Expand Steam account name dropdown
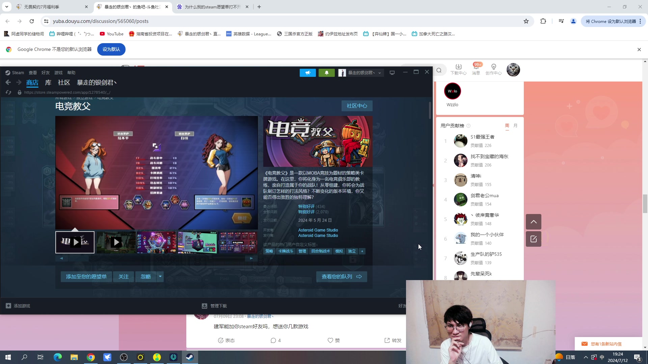Screen dimensions: 648x364 coord(380,73)
